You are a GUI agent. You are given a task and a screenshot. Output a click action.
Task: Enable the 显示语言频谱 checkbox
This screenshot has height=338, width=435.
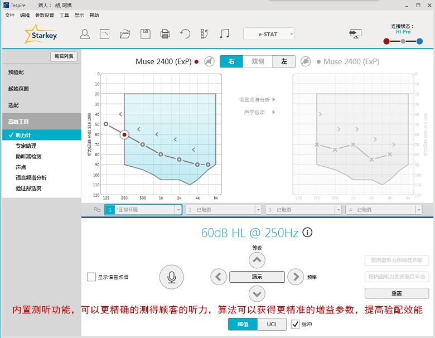(91, 277)
